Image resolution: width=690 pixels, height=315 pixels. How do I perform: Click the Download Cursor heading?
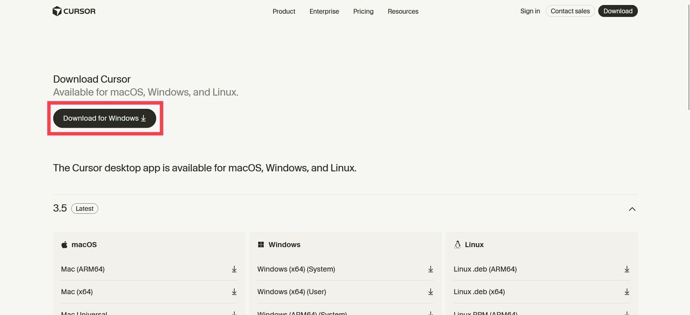(92, 79)
